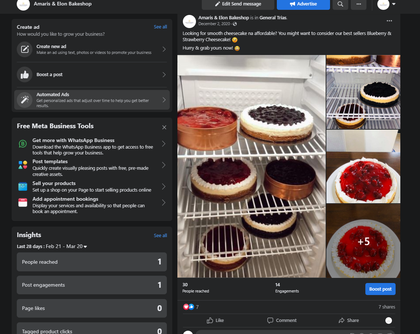
Task: Click the bakeshop avatar next to the post
Action: [189, 21]
